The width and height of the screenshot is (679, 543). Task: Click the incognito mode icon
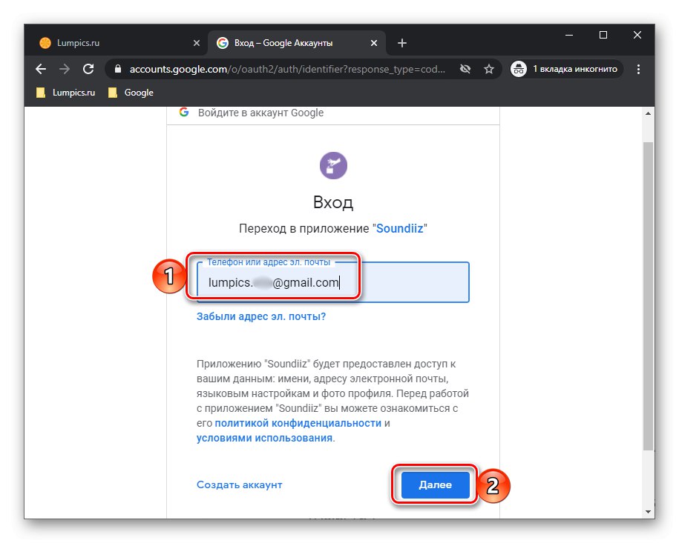coord(519,69)
